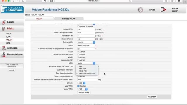Image resolution: width=187 pixels, height=105 pixels.
Task: Toggle Safari sidebar button
Action: click(x=23, y=1)
